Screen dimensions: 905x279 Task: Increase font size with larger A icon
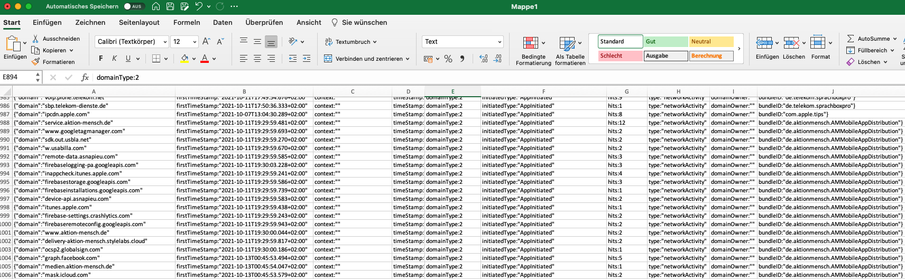click(207, 41)
